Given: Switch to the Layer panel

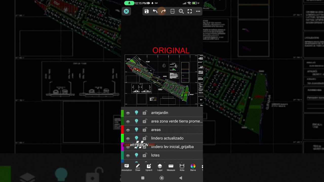Looking at the screenshot, I should pos(160,167).
